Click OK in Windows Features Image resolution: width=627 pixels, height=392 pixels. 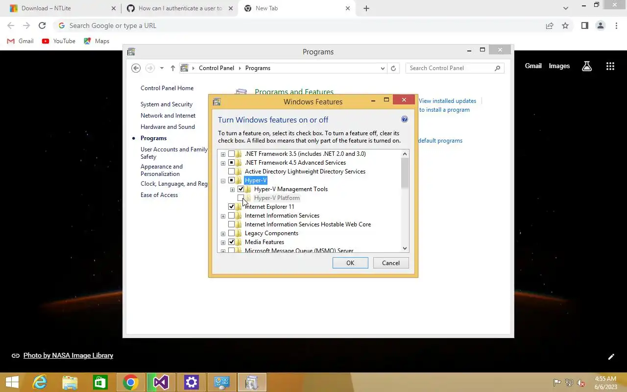(350, 263)
